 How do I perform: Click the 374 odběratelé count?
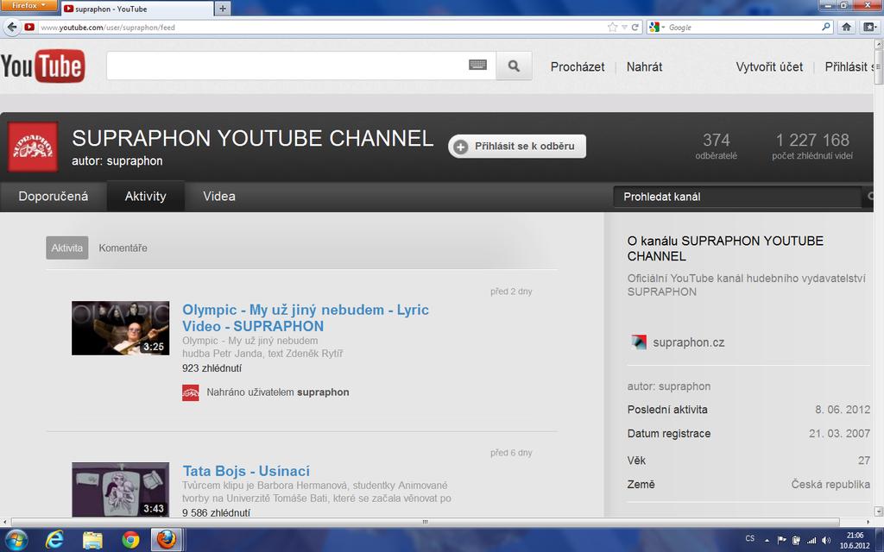[x=716, y=146]
